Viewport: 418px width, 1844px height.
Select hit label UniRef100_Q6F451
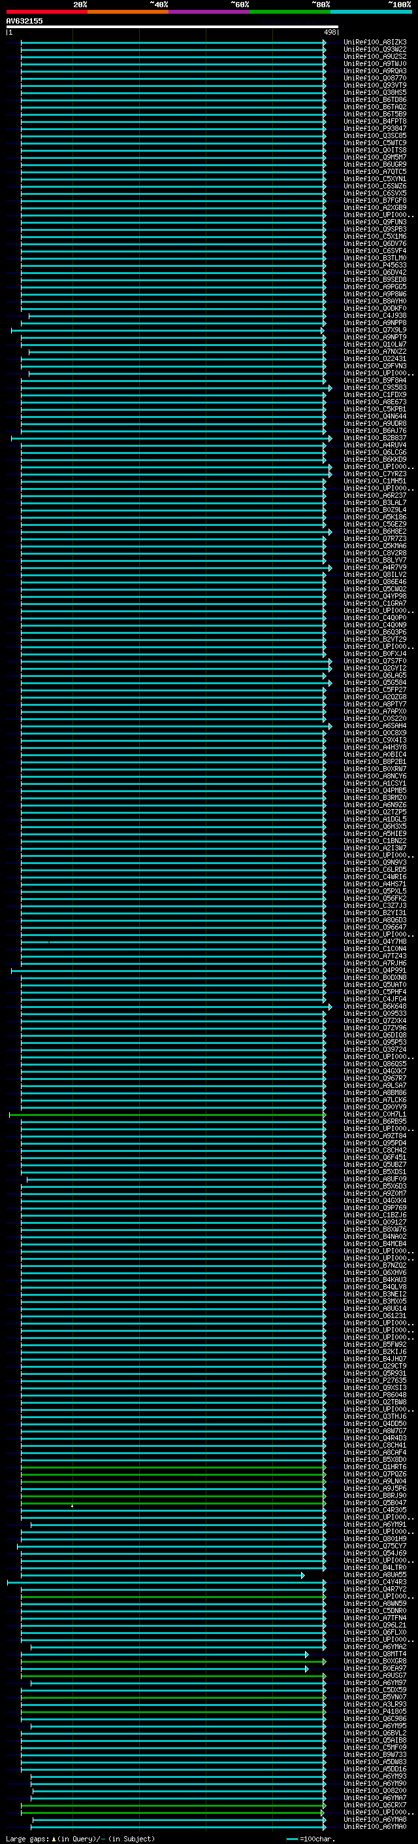[x=375, y=1158]
